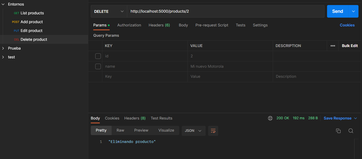Image resolution: width=362 pixels, height=159 pixels.
Task: Switch to the Tests tab
Action: tap(241, 25)
